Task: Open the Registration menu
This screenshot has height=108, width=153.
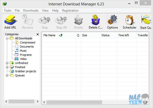Action: pyautogui.click(x=70, y=11)
